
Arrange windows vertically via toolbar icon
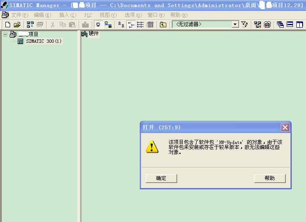point(299,25)
